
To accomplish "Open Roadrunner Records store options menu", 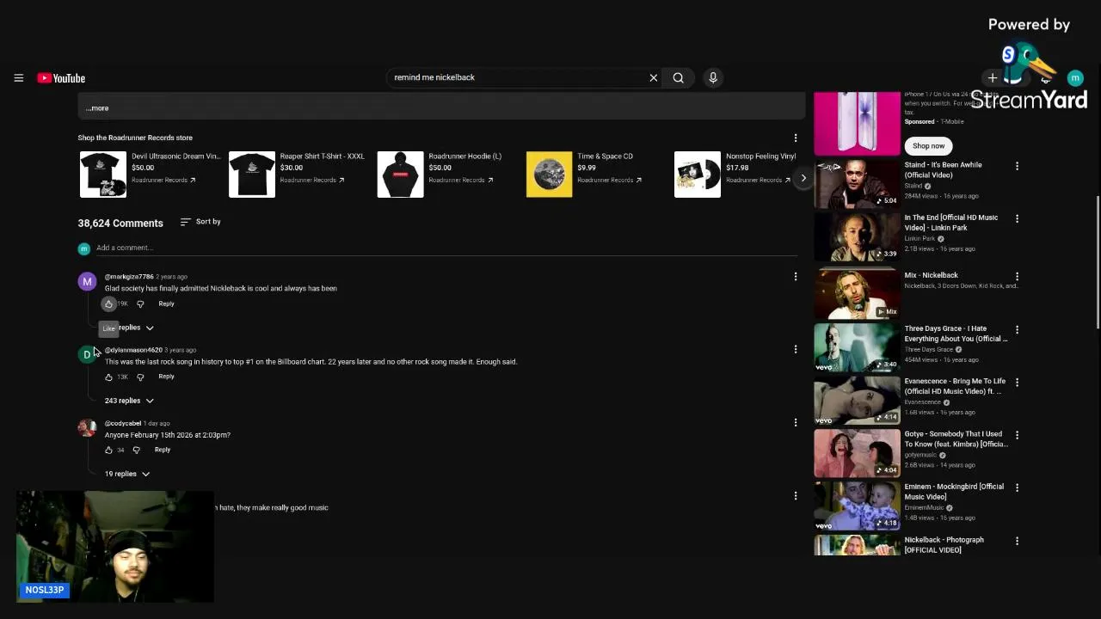I will (796, 138).
